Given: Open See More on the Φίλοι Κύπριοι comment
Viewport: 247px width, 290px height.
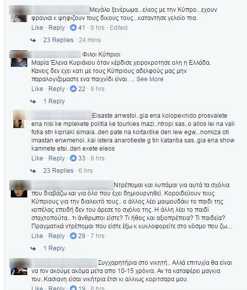Looking at the screenshot, I should pos(150,79).
